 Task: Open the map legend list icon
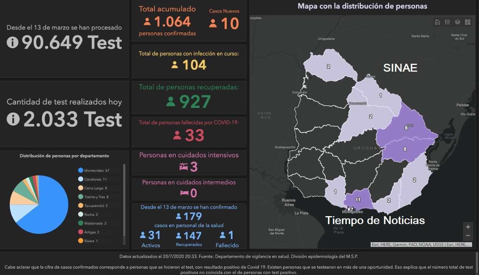[447, 22]
